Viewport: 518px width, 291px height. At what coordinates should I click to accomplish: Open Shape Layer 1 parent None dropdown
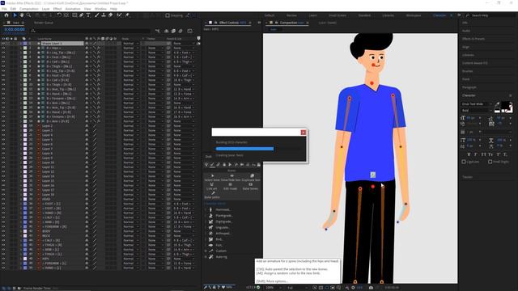[x=185, y=43]
